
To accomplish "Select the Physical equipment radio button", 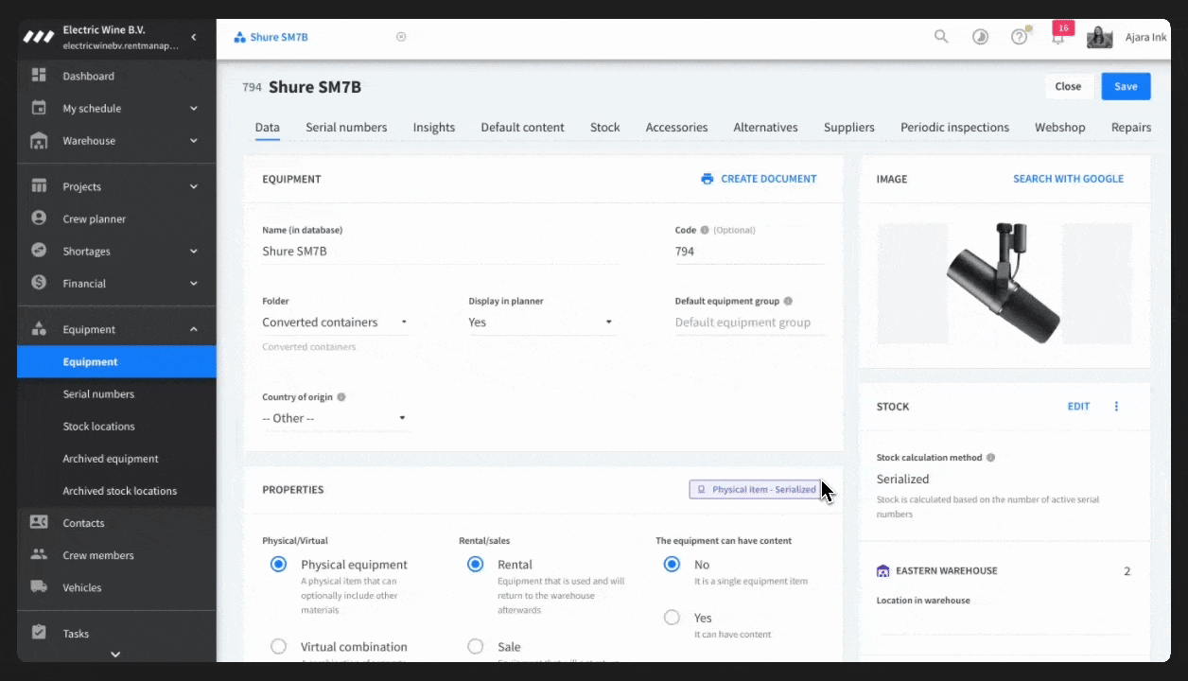I will click(x=278, y=564).
